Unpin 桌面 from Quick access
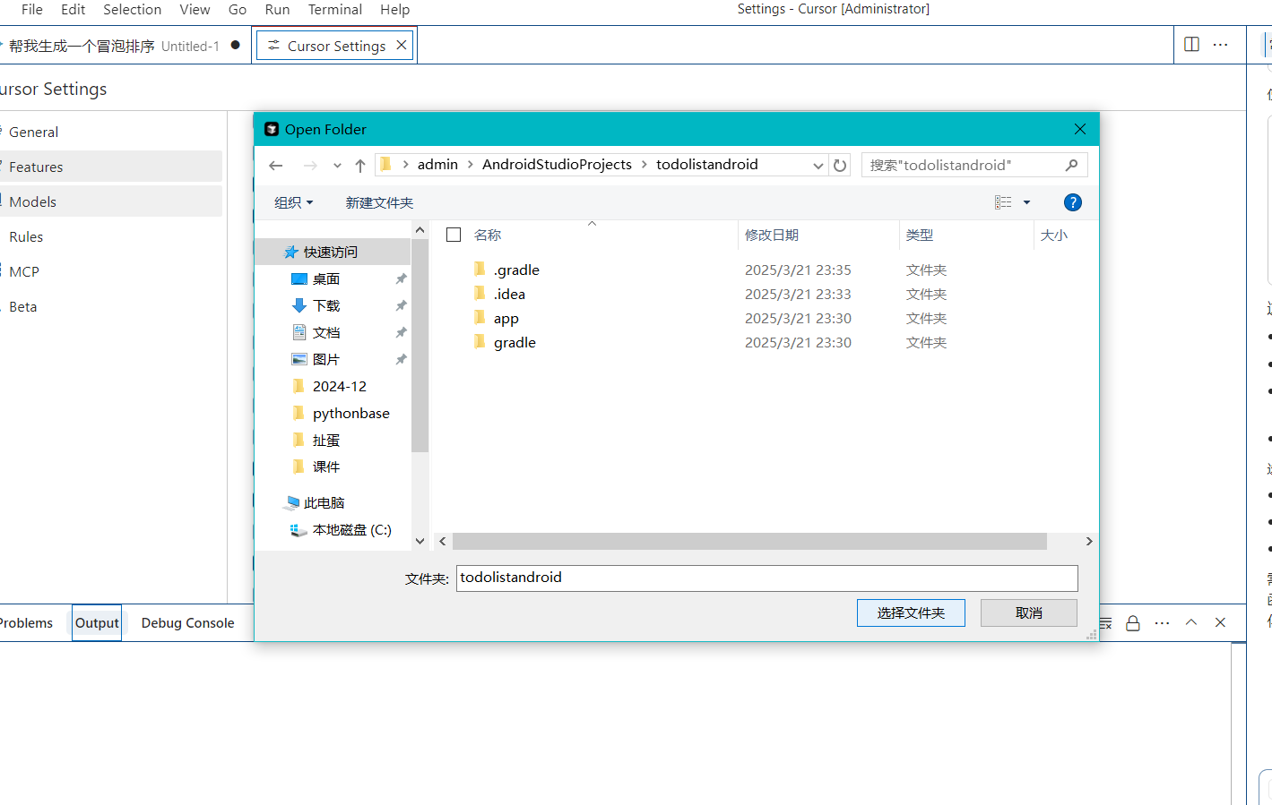This screenshot has height=805, width=1272. (x=401, y=278)
